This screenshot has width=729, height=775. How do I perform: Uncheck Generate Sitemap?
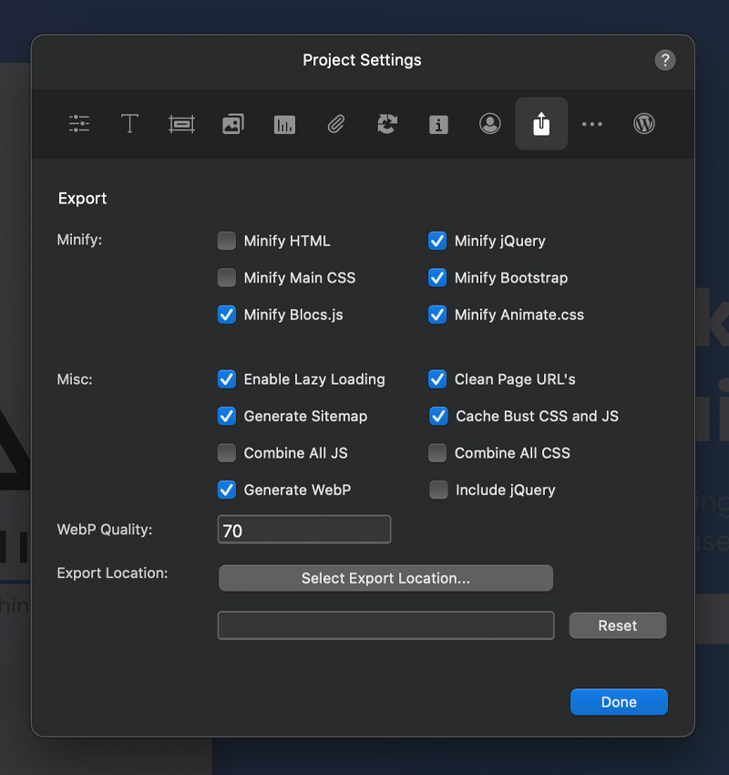pyautogui.click(x=227, y=416)
